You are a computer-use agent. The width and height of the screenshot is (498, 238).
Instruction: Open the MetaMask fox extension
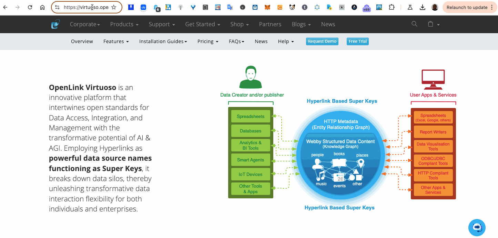267,7
